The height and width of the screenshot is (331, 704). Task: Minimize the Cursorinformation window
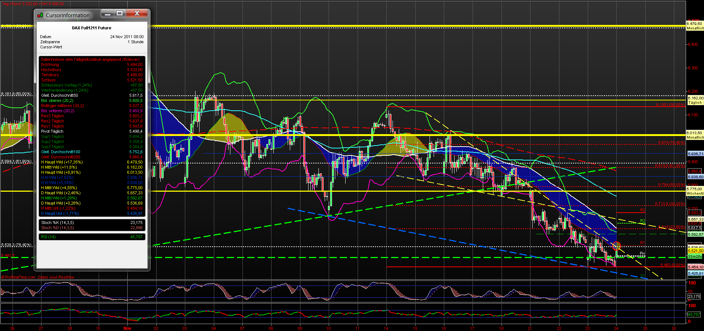click(107, 13)
